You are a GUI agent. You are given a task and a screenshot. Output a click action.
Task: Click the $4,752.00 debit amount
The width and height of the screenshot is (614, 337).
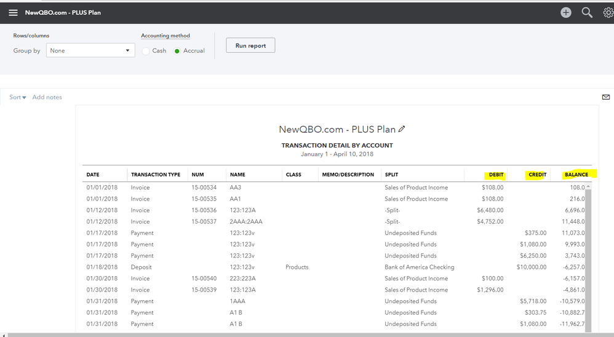pyautogui.click(x=490, y=221)
